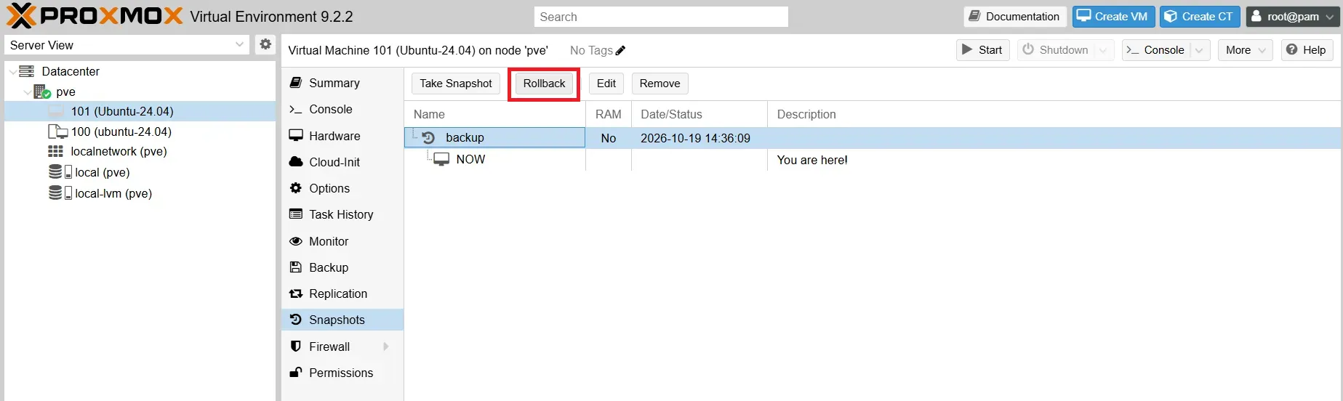Click the Snapshots history icon in sidebar

coord(296,320)
